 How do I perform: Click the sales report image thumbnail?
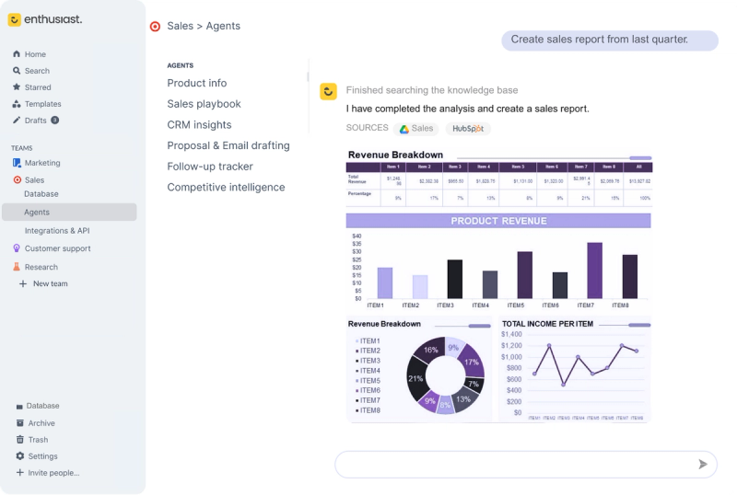(498, 285)
